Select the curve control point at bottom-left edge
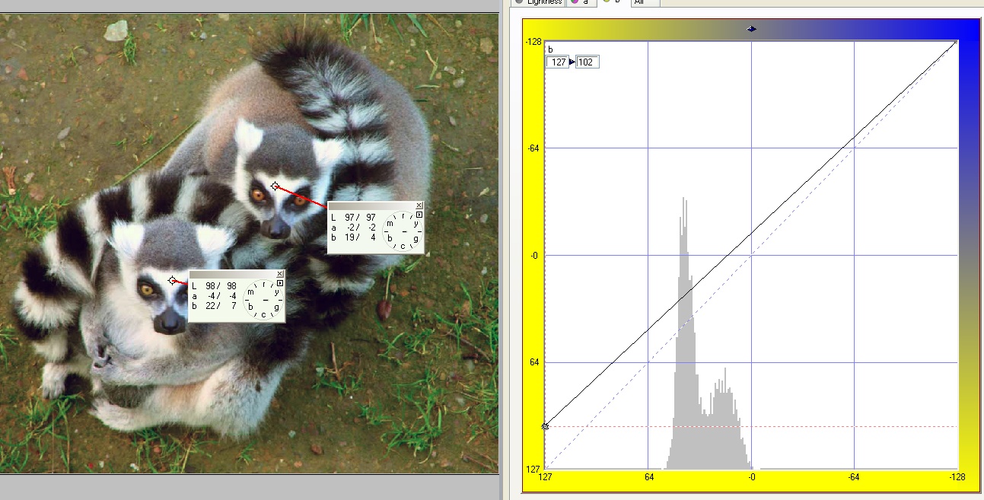This screenshot has width=984, height=500. (x=545, y=426)
